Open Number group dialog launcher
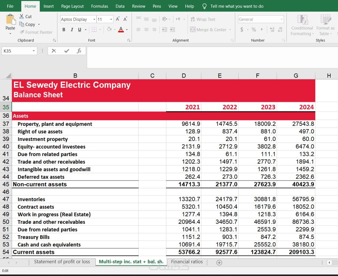This screenshot has height=276, width=338. coord(284,40)
